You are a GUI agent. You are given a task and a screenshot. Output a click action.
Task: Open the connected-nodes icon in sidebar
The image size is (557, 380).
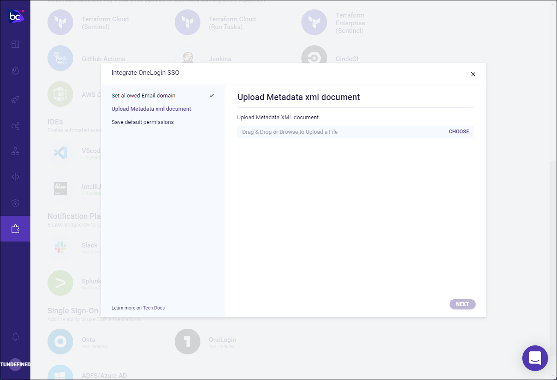15,126
